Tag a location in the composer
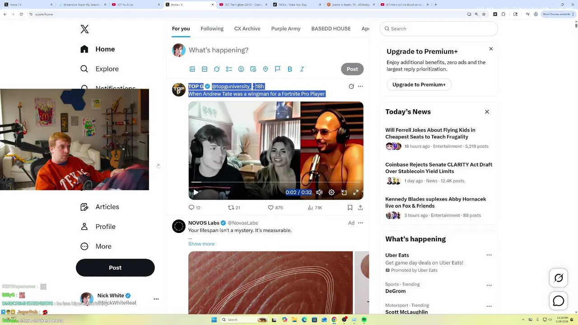 point(266,69)
